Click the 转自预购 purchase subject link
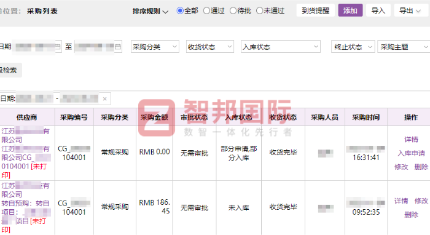 click(x=25, y=212)
